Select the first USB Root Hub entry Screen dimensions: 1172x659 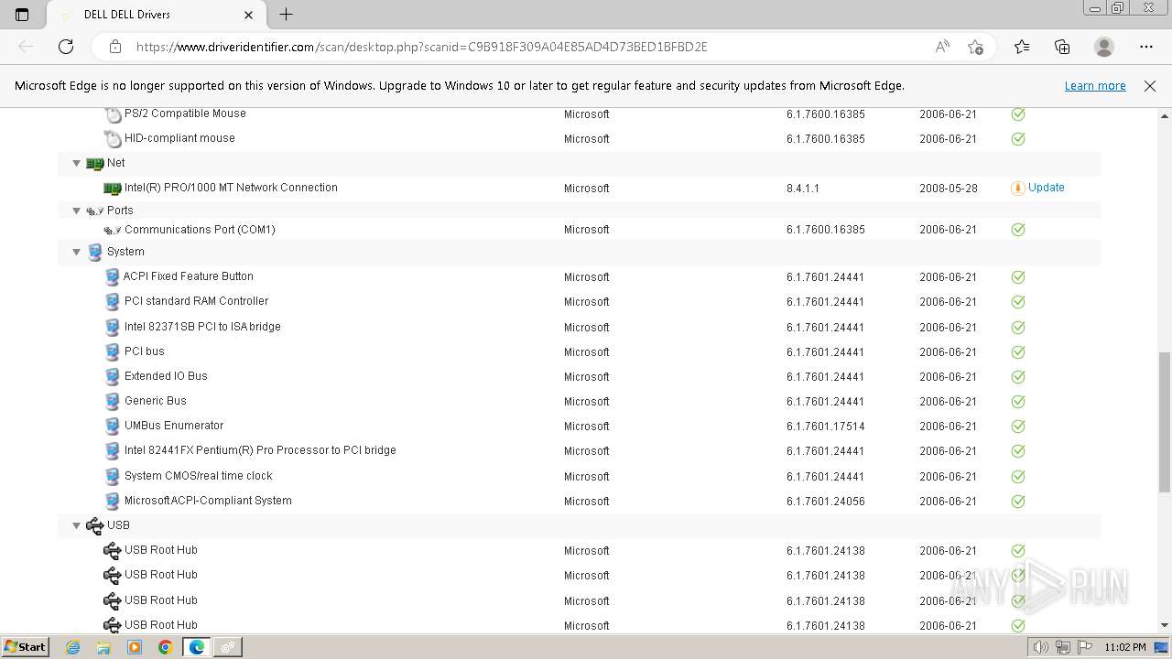click(161, 550)
